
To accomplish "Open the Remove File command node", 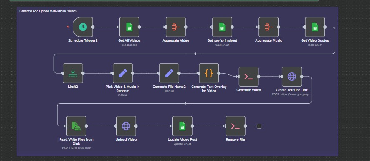I will pyautogui.click(x=235, y=126).
